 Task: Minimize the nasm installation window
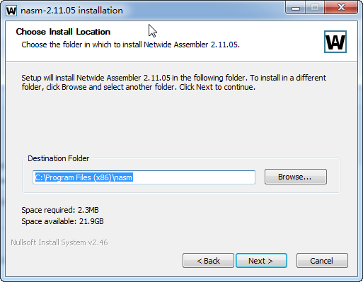(x=296, y=8)
